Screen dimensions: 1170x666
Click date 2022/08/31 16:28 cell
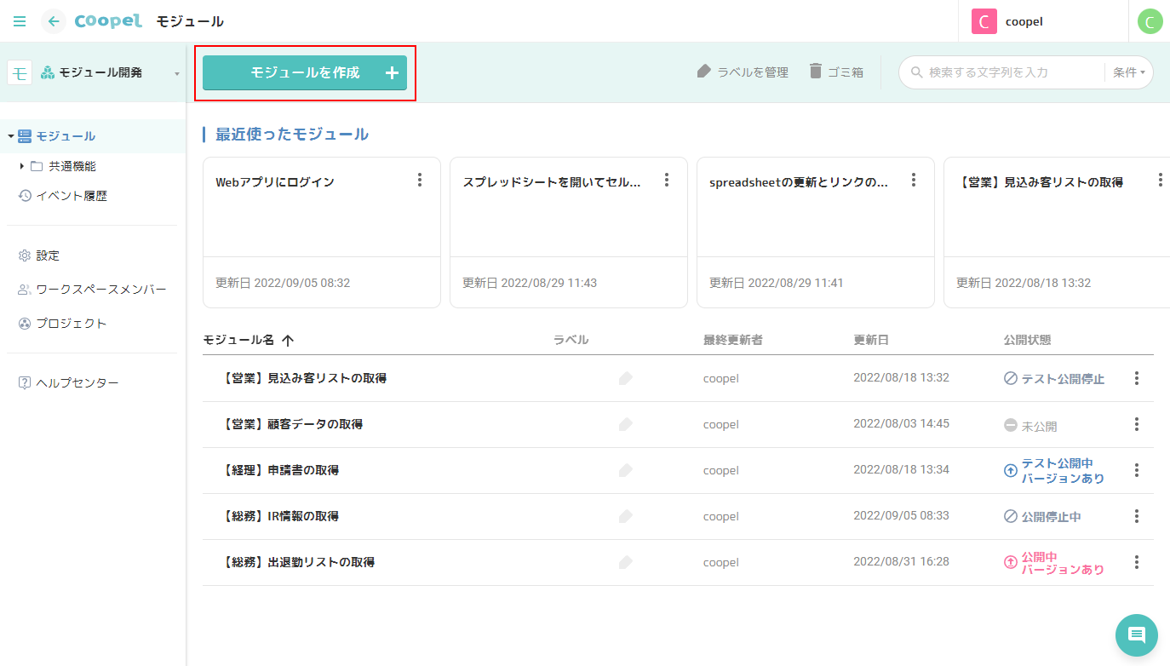click(x=901, y=562)
